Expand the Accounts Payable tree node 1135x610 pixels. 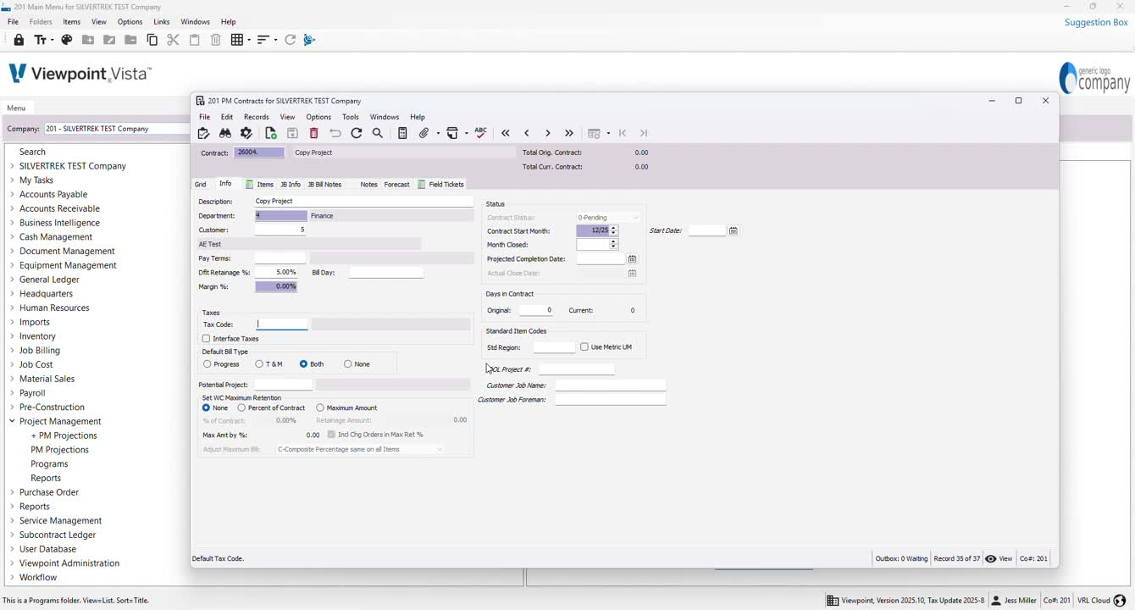click(x=12, y=194)
